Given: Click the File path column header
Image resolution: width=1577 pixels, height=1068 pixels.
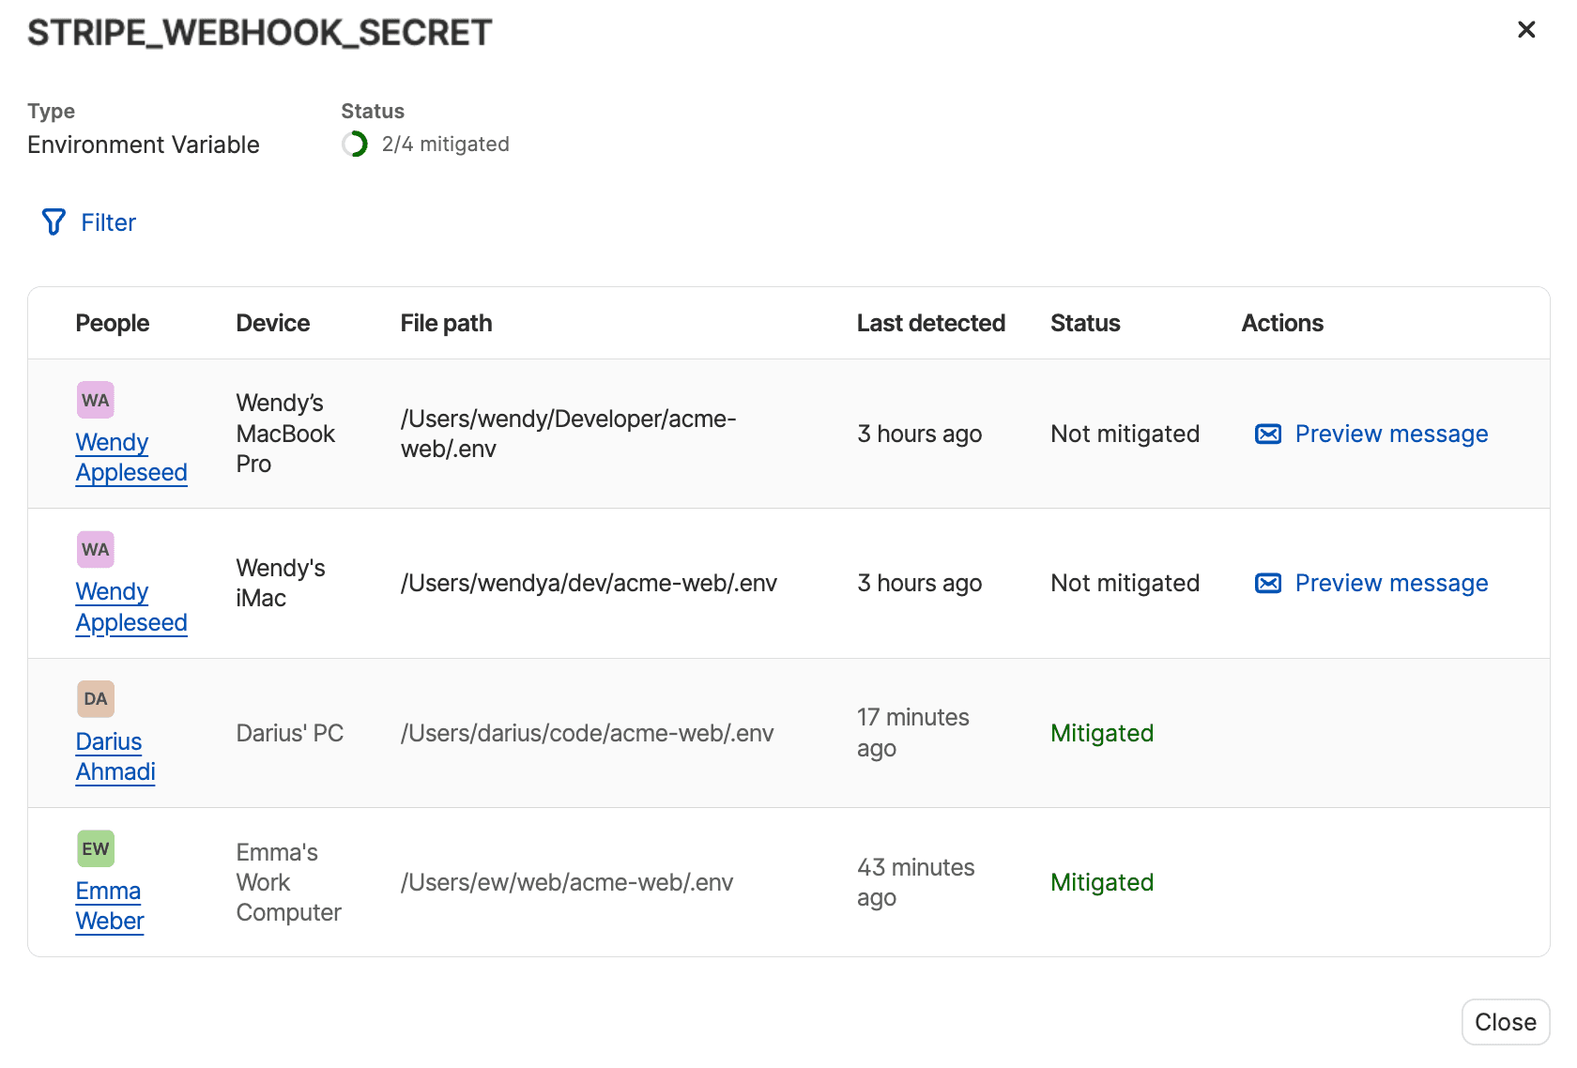Looking at the screenshot, I should click(447, 323).
